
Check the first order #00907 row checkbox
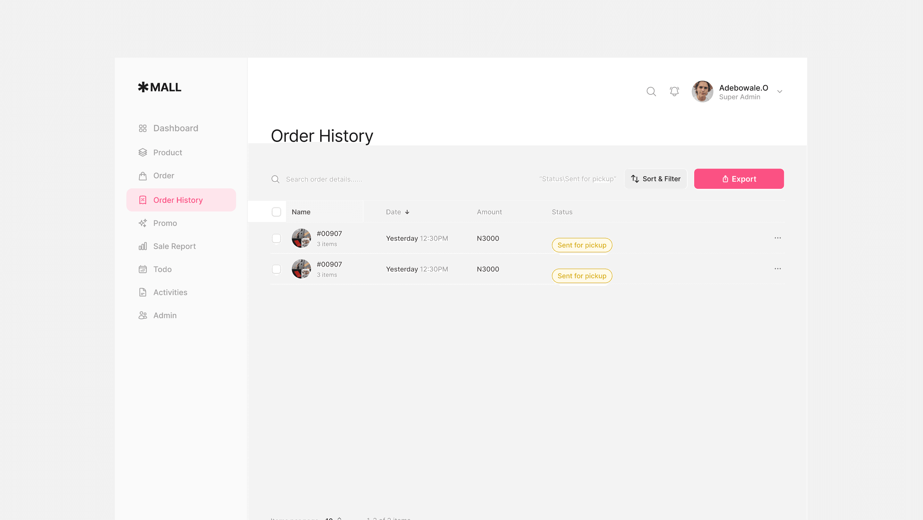276,238
